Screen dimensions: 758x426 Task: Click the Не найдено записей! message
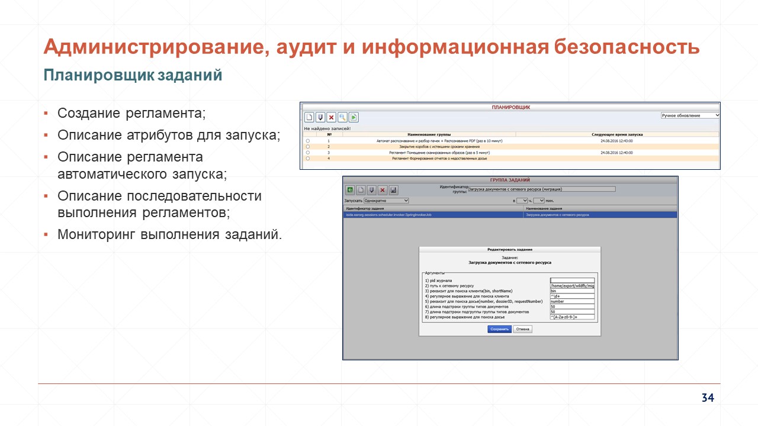click(x=327, y=128)
